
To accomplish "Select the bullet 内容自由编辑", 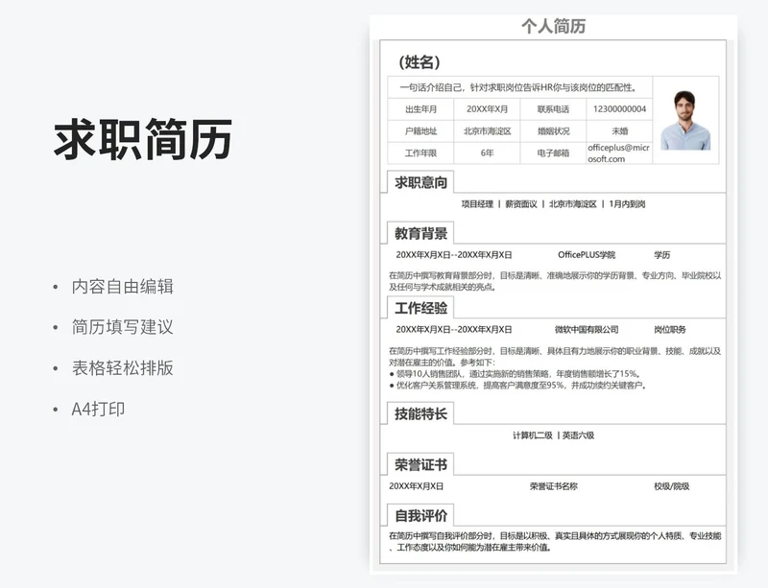I will pyautogui.click(x=123, y=287).
